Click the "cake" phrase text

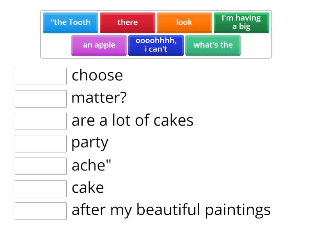pos(88,188)
